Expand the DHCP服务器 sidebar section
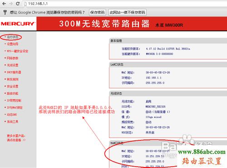227x168 pixels. tap(14, 72)
